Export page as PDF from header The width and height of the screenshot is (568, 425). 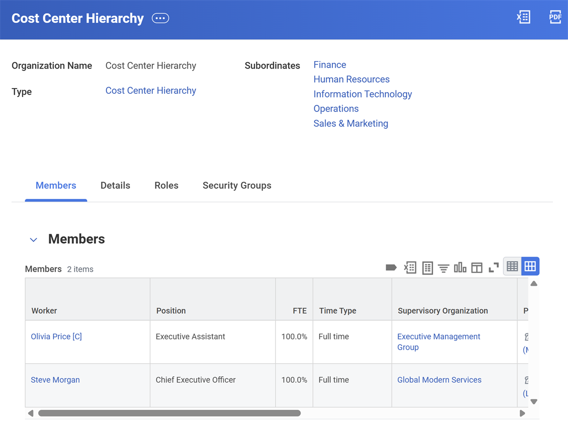pyautogui.click(x=555, y=18)
